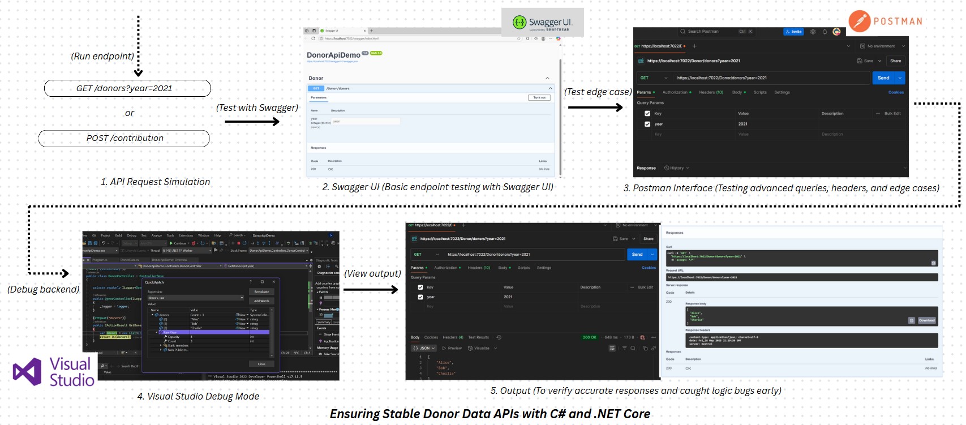Open History dropdown in top Postman Response bar
Image resolution: width=966 pixels, height=425 pixels.
(x=676, y=168)
